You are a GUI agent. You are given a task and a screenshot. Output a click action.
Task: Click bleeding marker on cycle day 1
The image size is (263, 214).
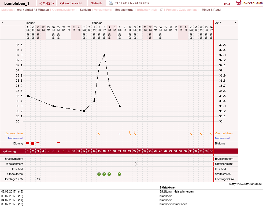pyautogui.click(x=28, y=143)
